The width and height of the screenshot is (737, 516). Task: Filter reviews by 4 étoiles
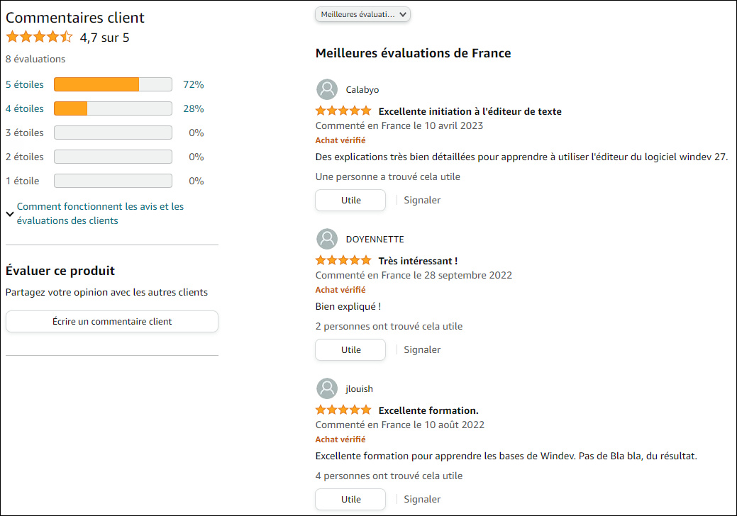(24, 108)
